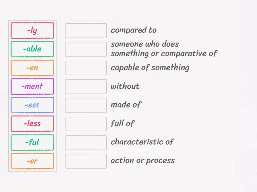Select the -ment suffix tile
The image size is (257, 192).
tap(32, 86)
